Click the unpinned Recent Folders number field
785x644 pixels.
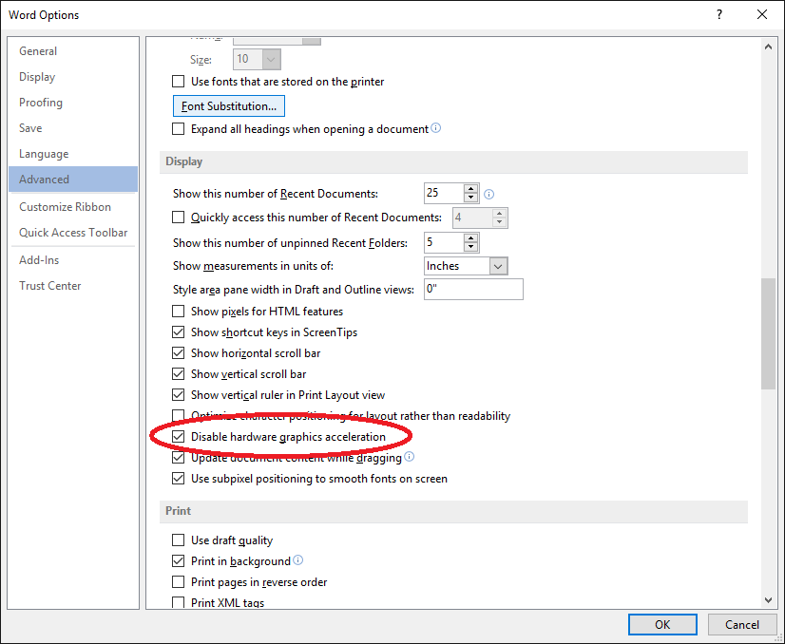[445, 243]
